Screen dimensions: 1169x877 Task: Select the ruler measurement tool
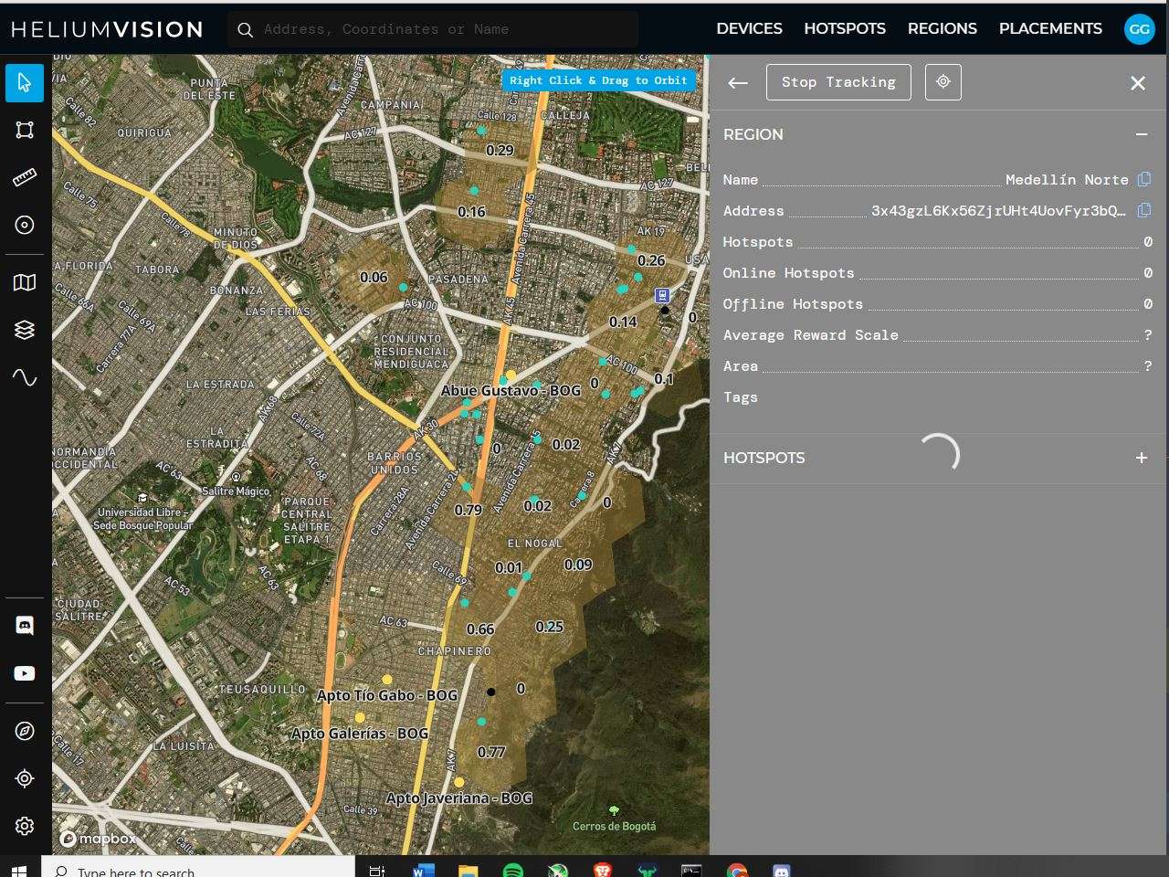coord(25,177)
